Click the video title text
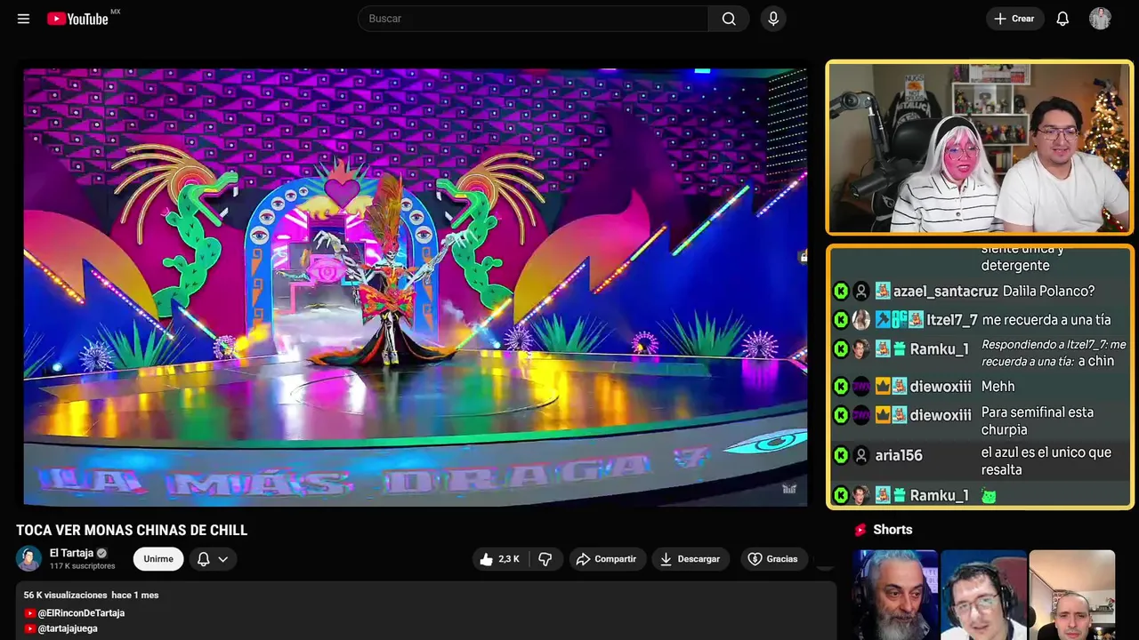The image size is (1139, 640). point(132,530)
